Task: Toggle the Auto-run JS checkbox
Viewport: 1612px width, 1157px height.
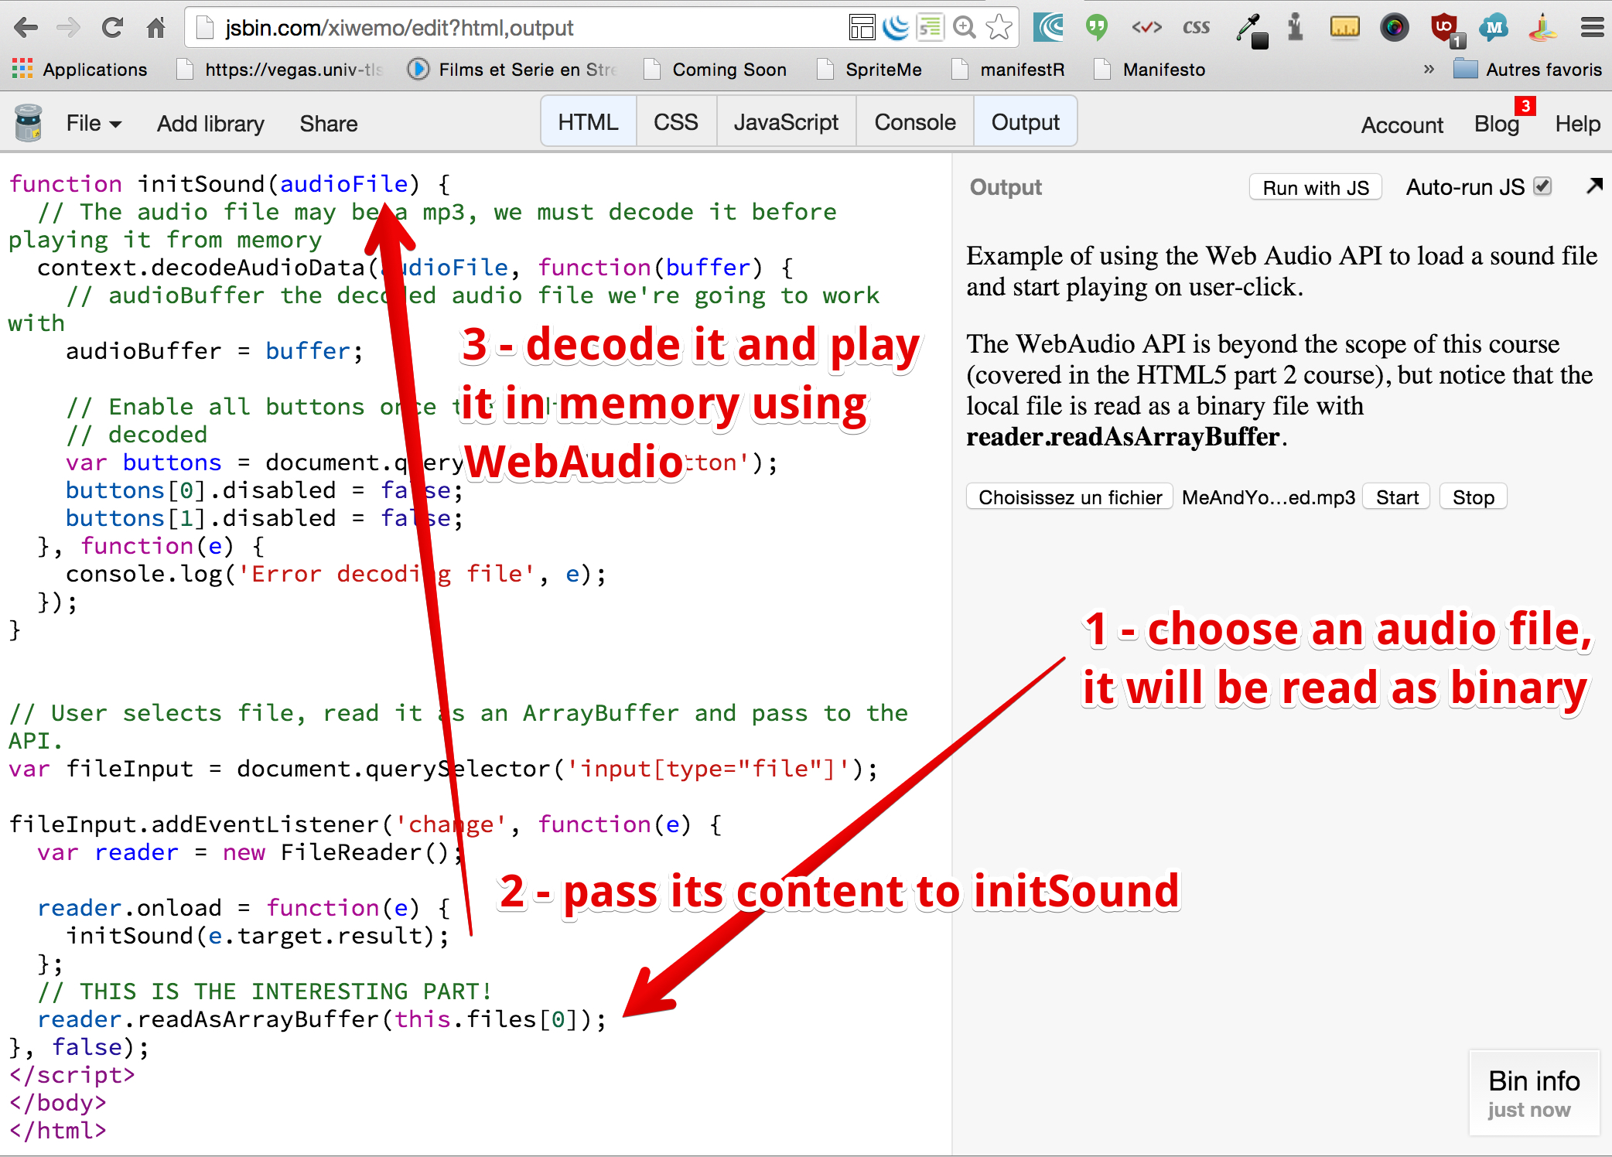Action: click(x=1542, y=186)
